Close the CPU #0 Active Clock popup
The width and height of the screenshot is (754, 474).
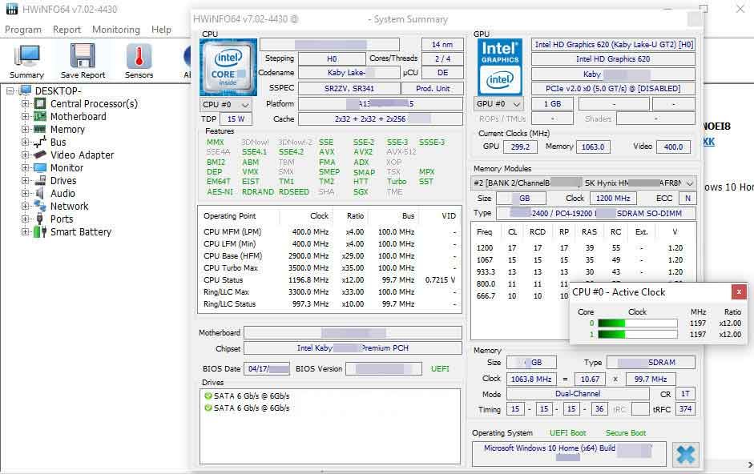point(739,291)
